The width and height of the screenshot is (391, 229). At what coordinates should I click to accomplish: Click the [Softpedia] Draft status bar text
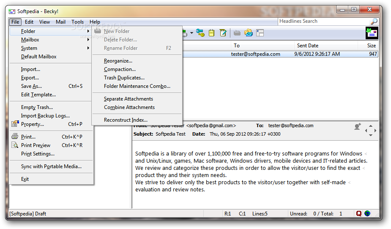tap(27, 214)
